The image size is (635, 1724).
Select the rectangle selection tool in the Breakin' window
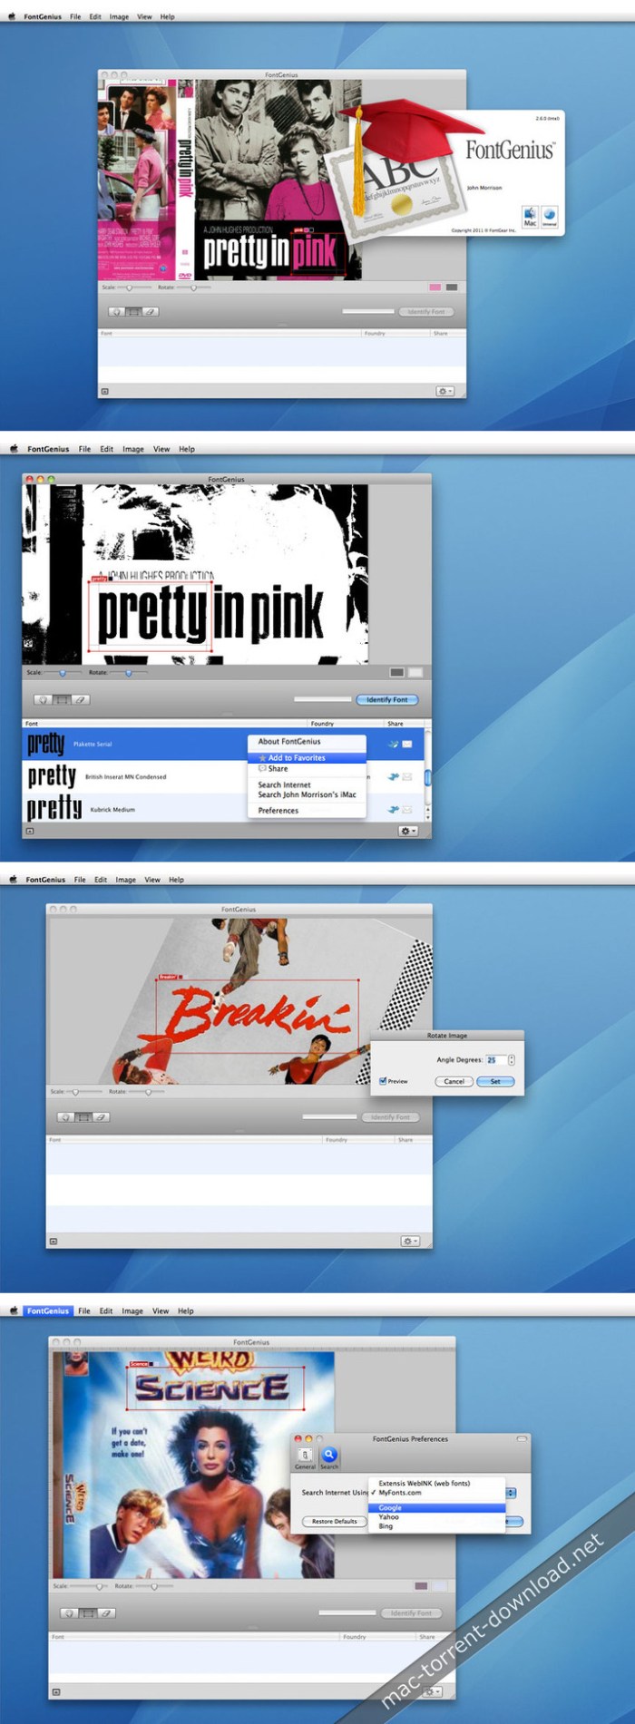pyautogui.click(x=83, y=1116)
